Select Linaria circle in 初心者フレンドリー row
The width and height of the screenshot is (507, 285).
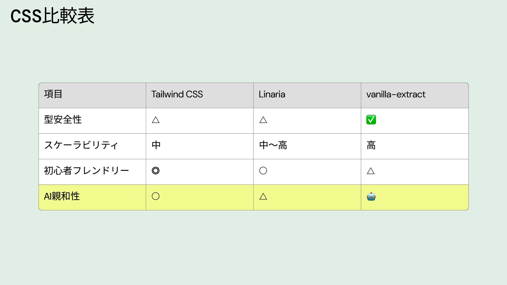point(263,171)
